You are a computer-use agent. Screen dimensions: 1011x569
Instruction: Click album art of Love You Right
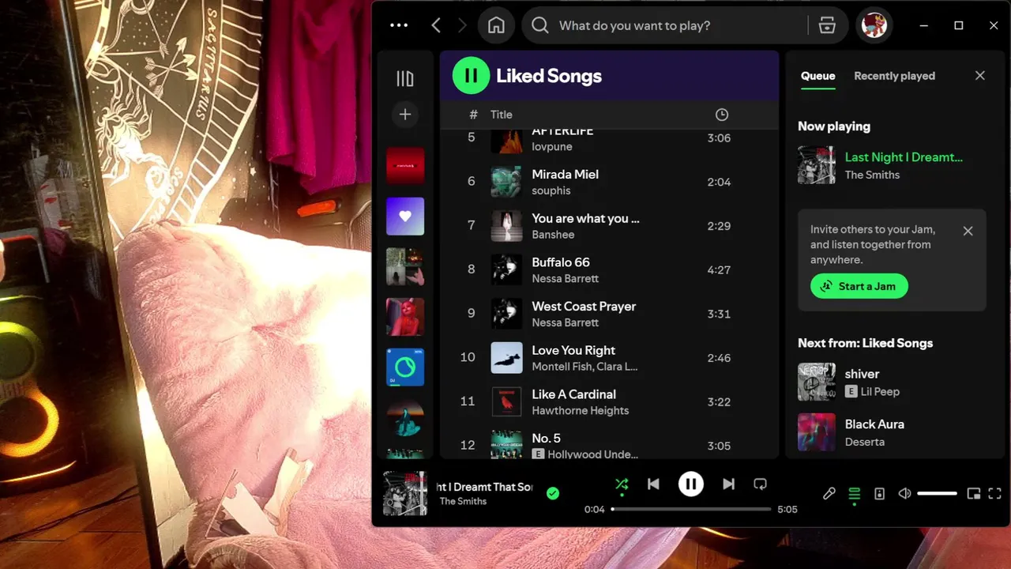click(506, 358)
